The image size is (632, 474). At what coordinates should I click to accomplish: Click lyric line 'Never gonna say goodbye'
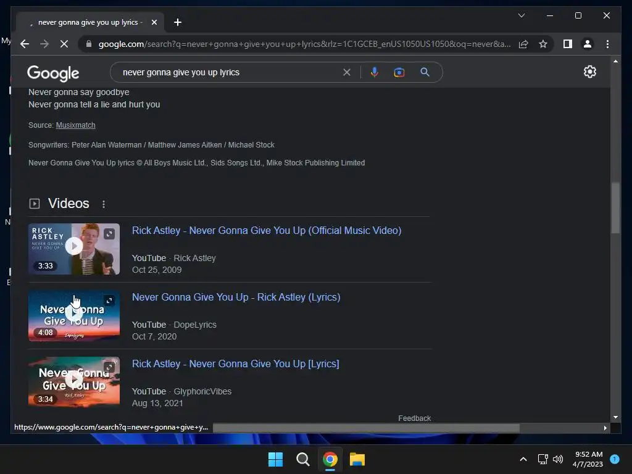(78, 92)
